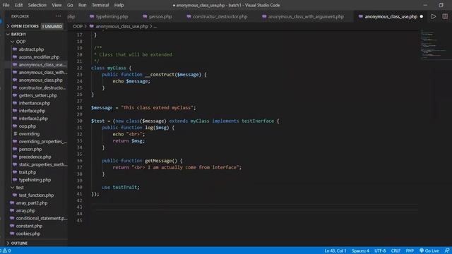Open Explorer more actions ellipsis
Viewport: 452px width, 254px height.
(59, 16)
